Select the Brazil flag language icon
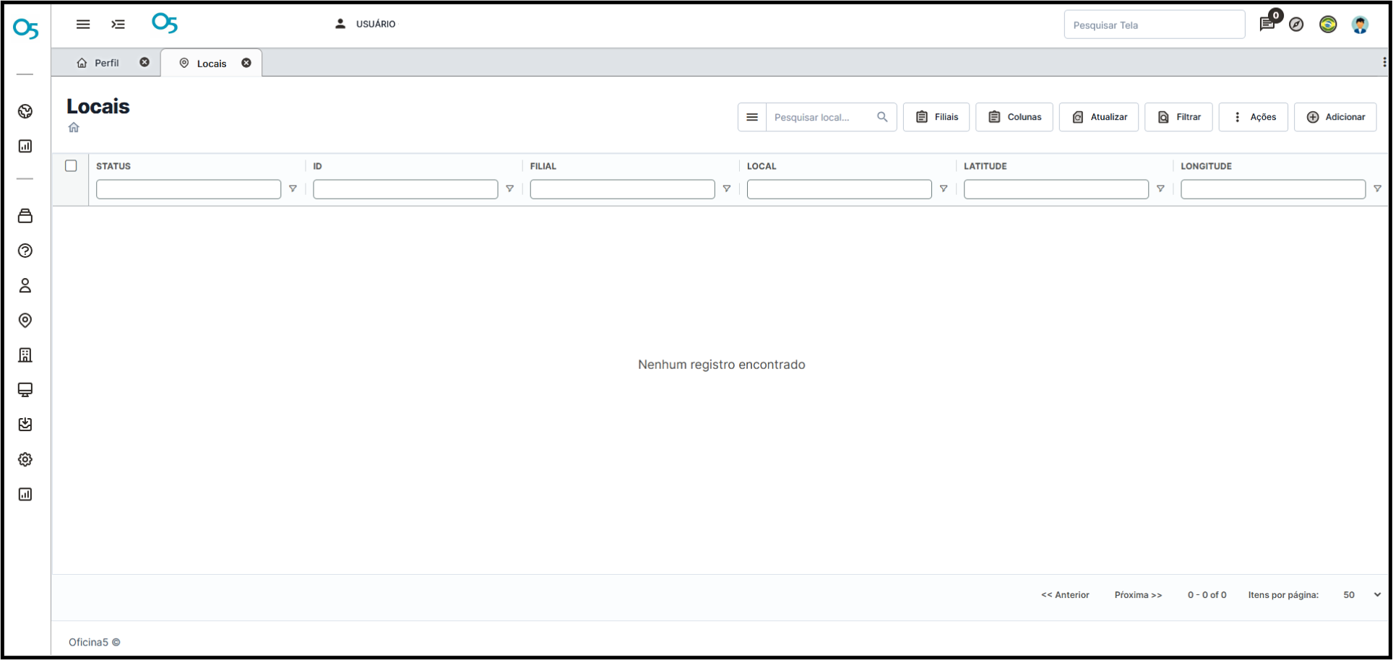1393x660 pixels. click(x=1328, y=25)
